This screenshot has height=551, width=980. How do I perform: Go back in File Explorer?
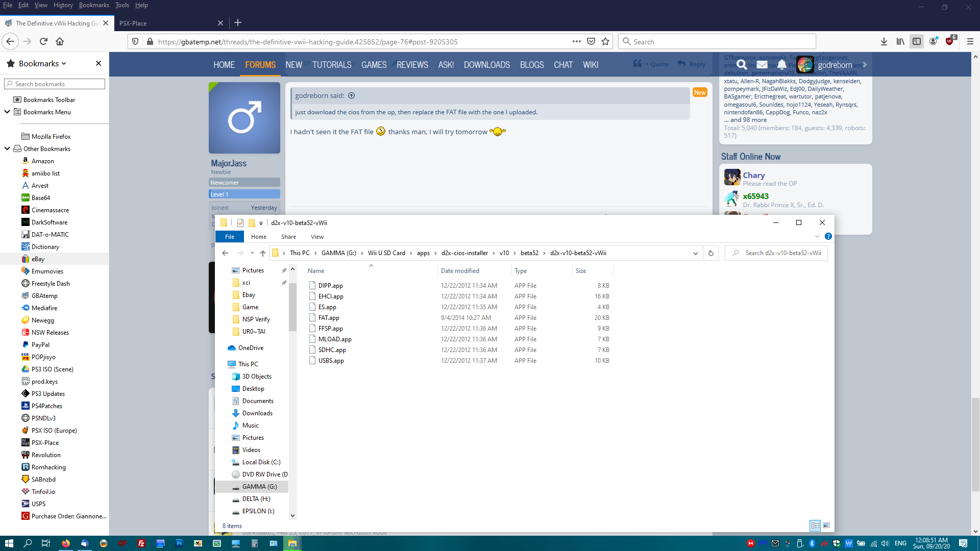[x=225, y=253]
